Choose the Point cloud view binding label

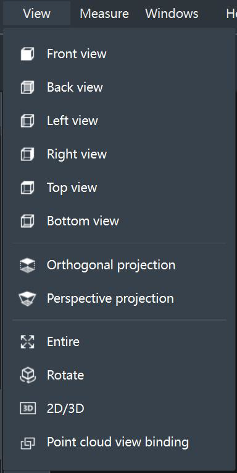coord(118,442)
